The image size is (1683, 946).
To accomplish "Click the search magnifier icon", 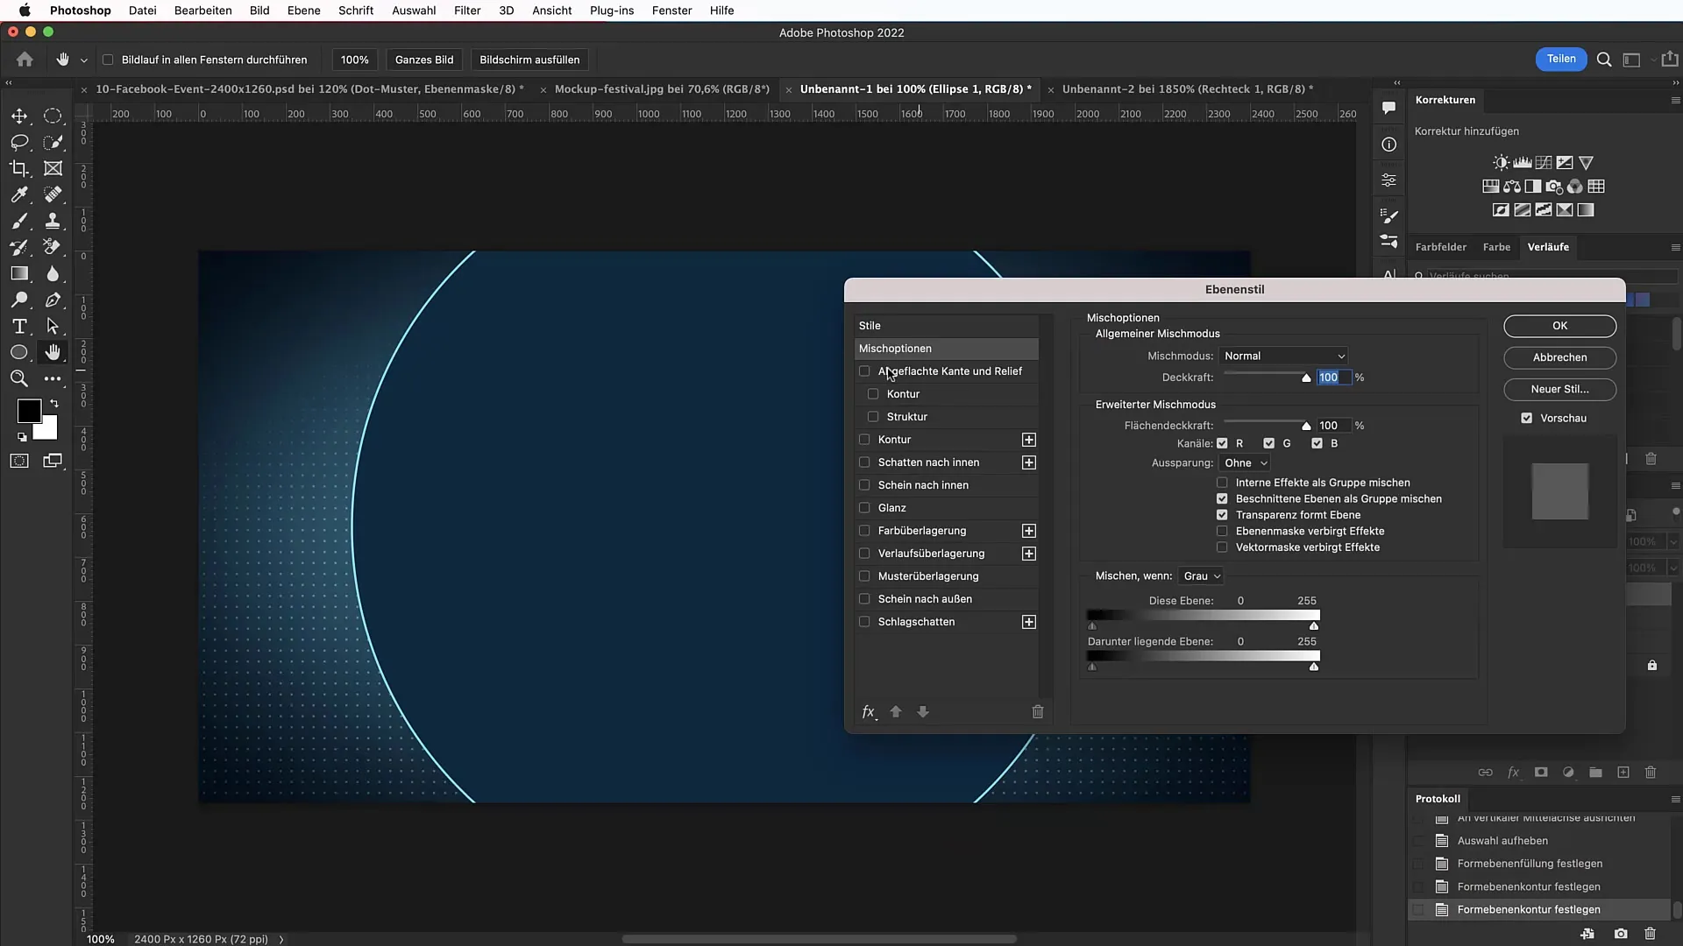I will (x=1604, y=60).
